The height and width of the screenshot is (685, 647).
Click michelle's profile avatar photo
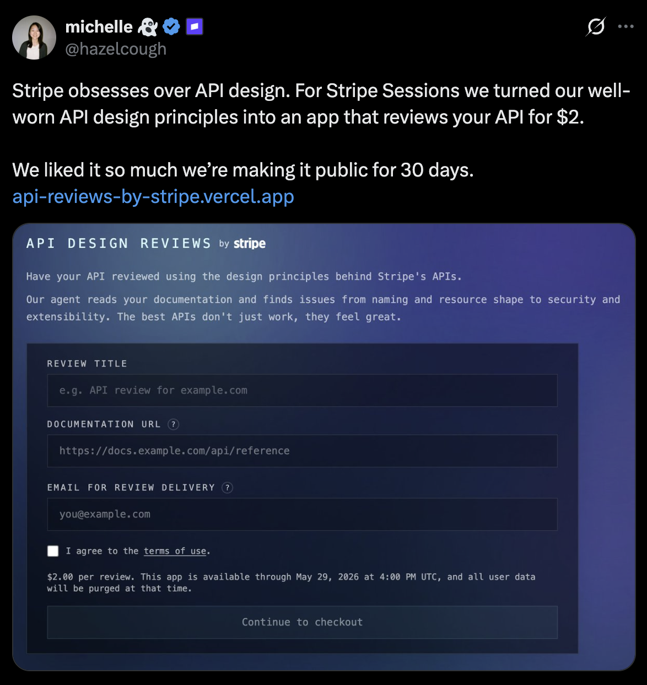coord(34,38)
